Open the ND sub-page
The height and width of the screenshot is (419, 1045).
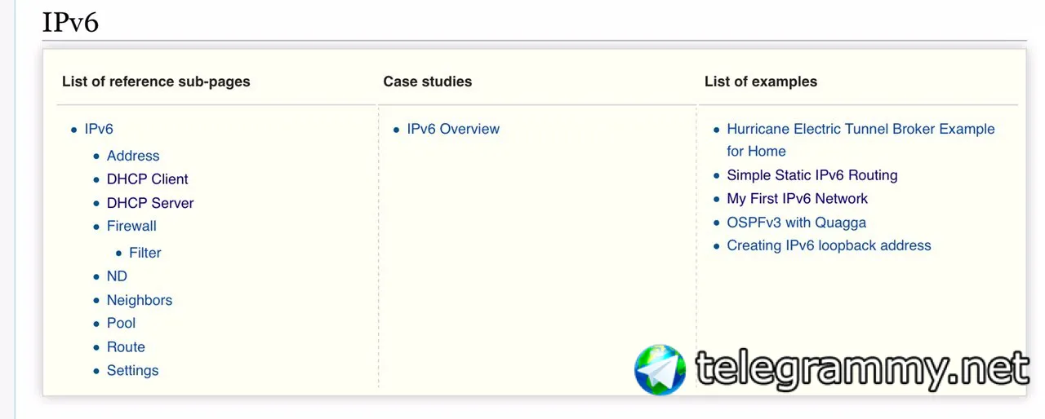[x=117, y=276]
